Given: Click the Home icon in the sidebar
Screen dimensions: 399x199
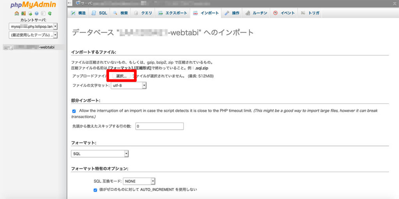Looking at the screenshot, I should (17, 13).
